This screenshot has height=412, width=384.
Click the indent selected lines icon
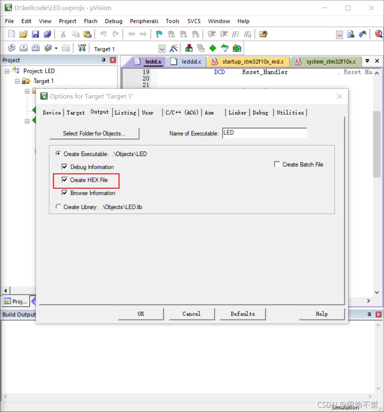(211, 34)
